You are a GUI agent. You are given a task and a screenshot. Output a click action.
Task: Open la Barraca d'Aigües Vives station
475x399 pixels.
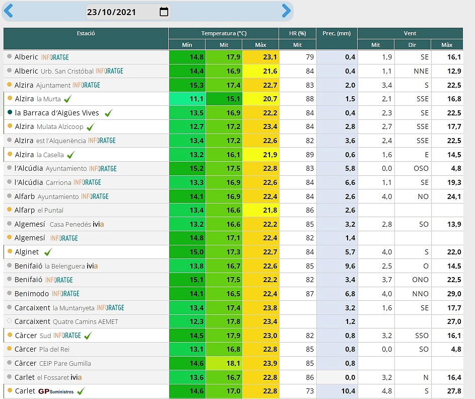[x=57, y=113]
